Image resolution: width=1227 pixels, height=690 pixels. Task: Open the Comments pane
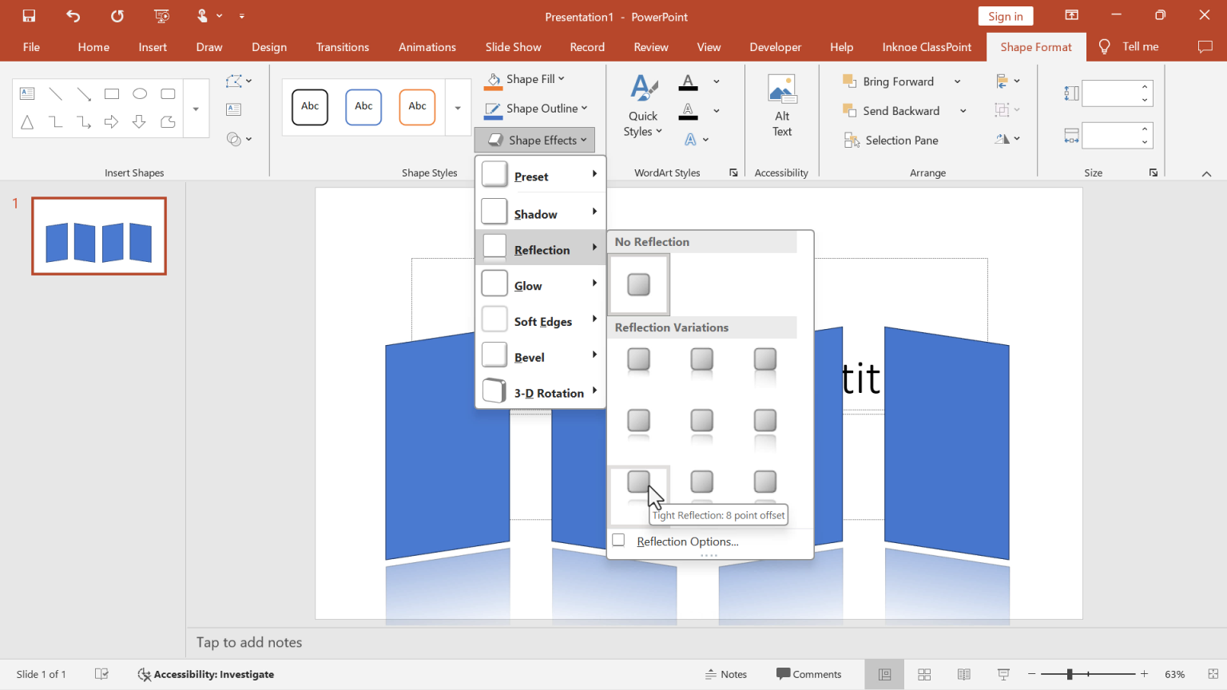tap(808, 674)
